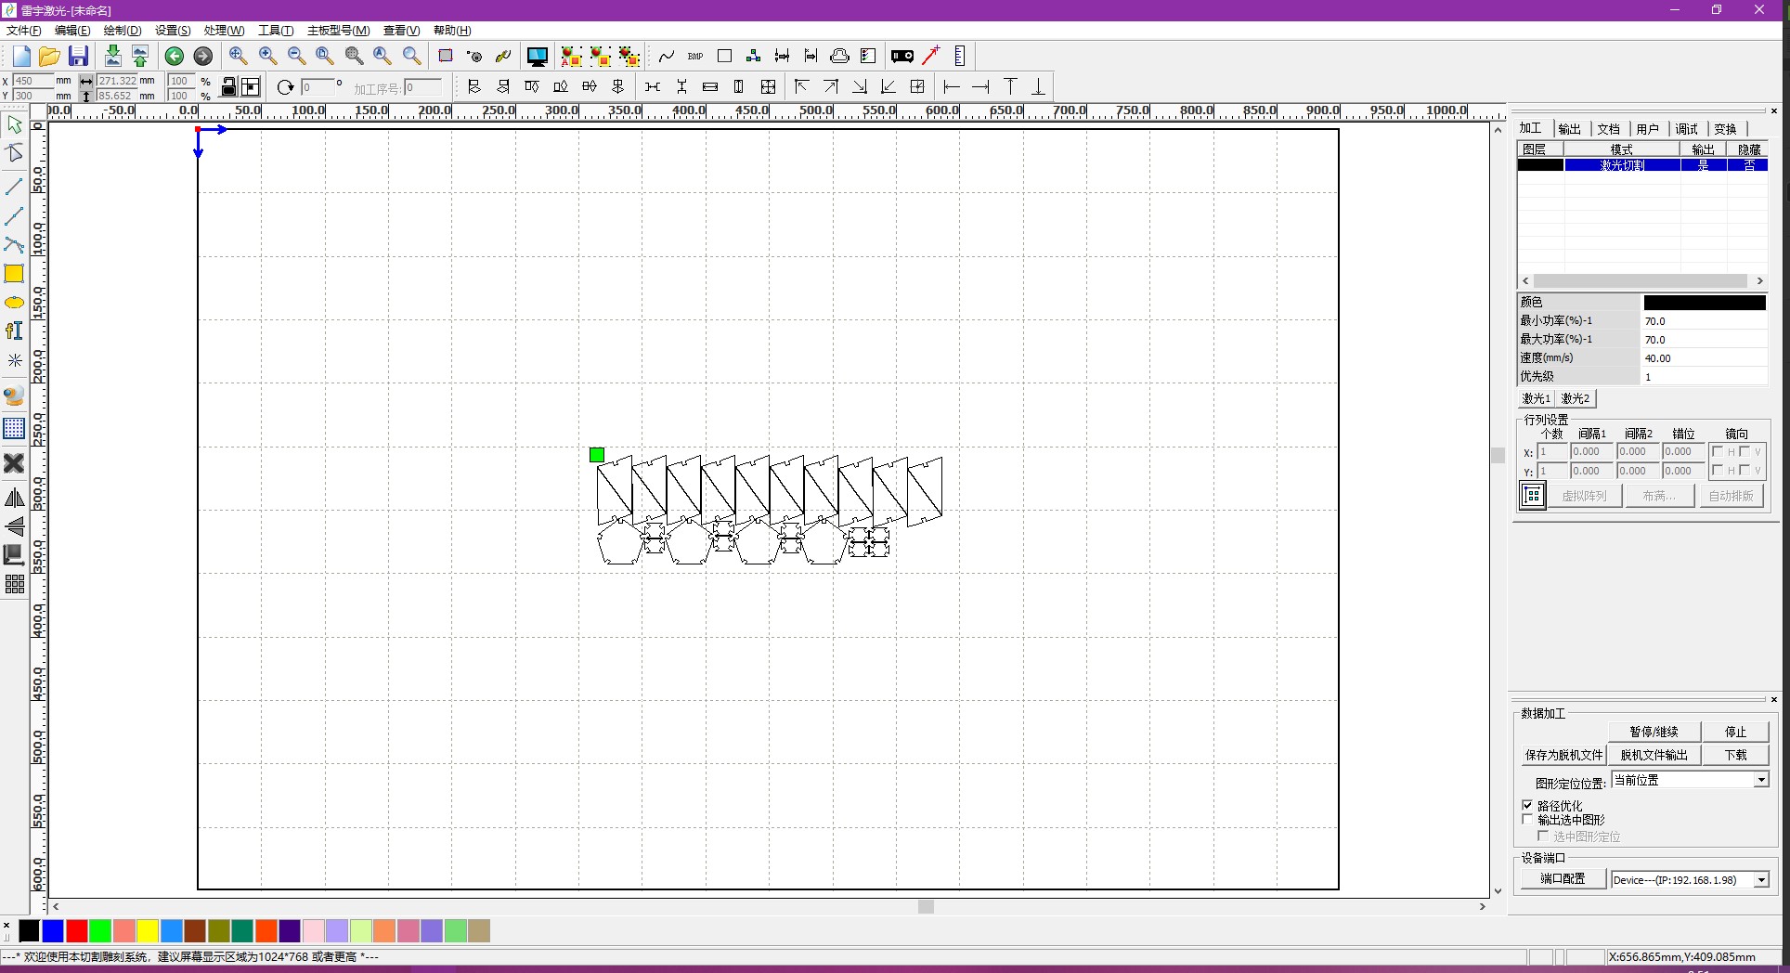This screenshot has width=1790, height=973.
Task: Select the Rectangle drawing tool
Action: coord(15,274)
